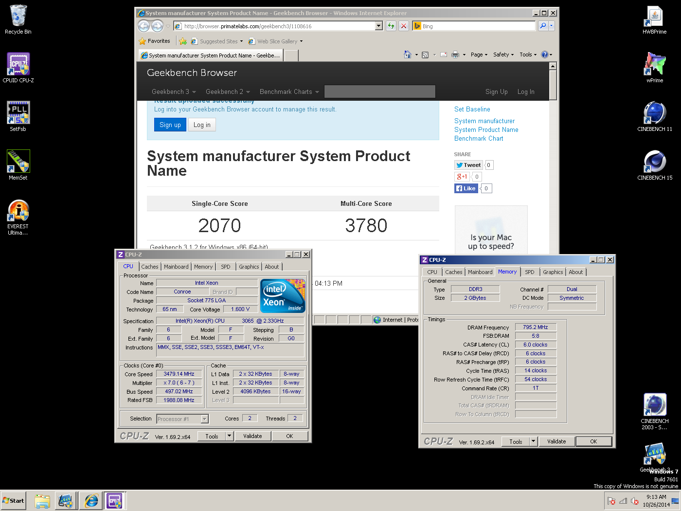This screenshot has width=681, height=511.
Task: Open Tools dropdown arrow in CPU-Z Memory window
Action: [534, 441]
